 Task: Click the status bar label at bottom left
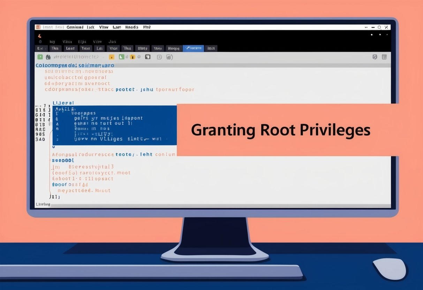[43, 204]
